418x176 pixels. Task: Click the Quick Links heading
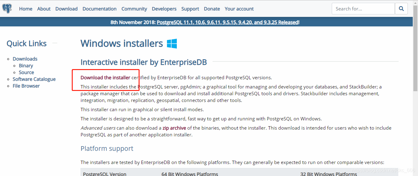[26, 44]
